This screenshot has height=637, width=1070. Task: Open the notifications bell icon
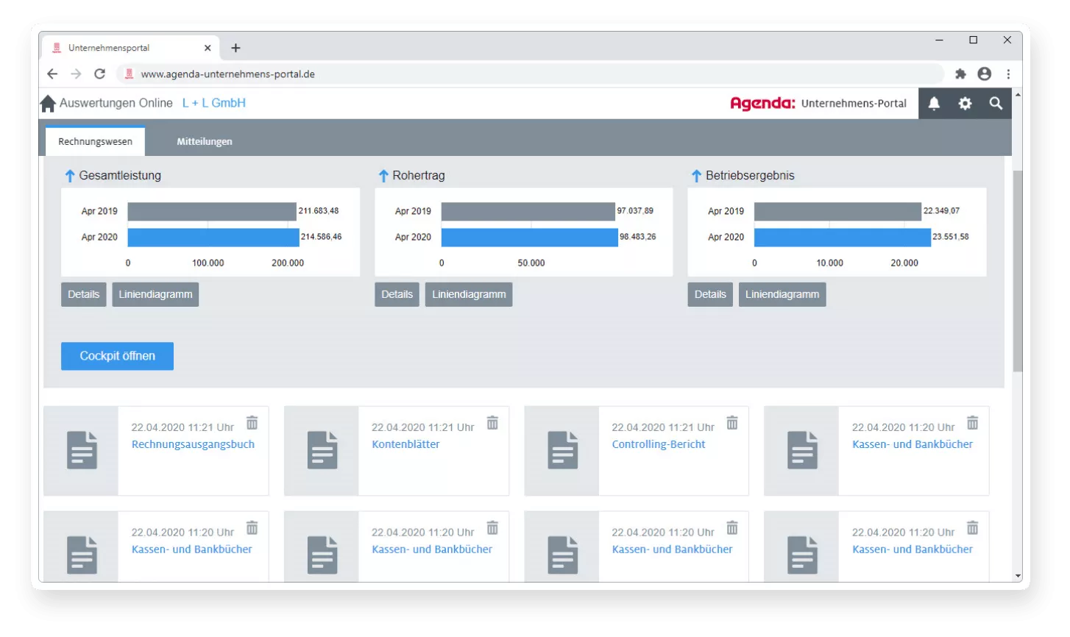click(x=934, y=104)
